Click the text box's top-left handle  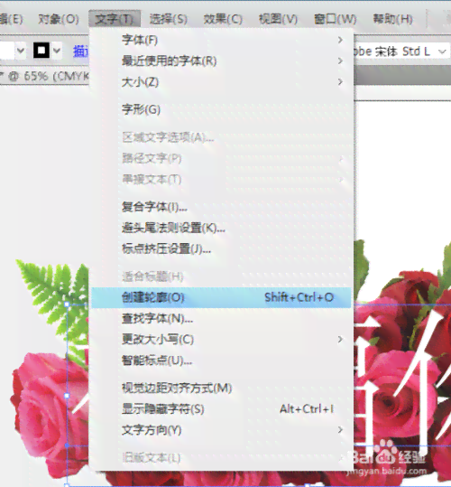pos(67,304)
